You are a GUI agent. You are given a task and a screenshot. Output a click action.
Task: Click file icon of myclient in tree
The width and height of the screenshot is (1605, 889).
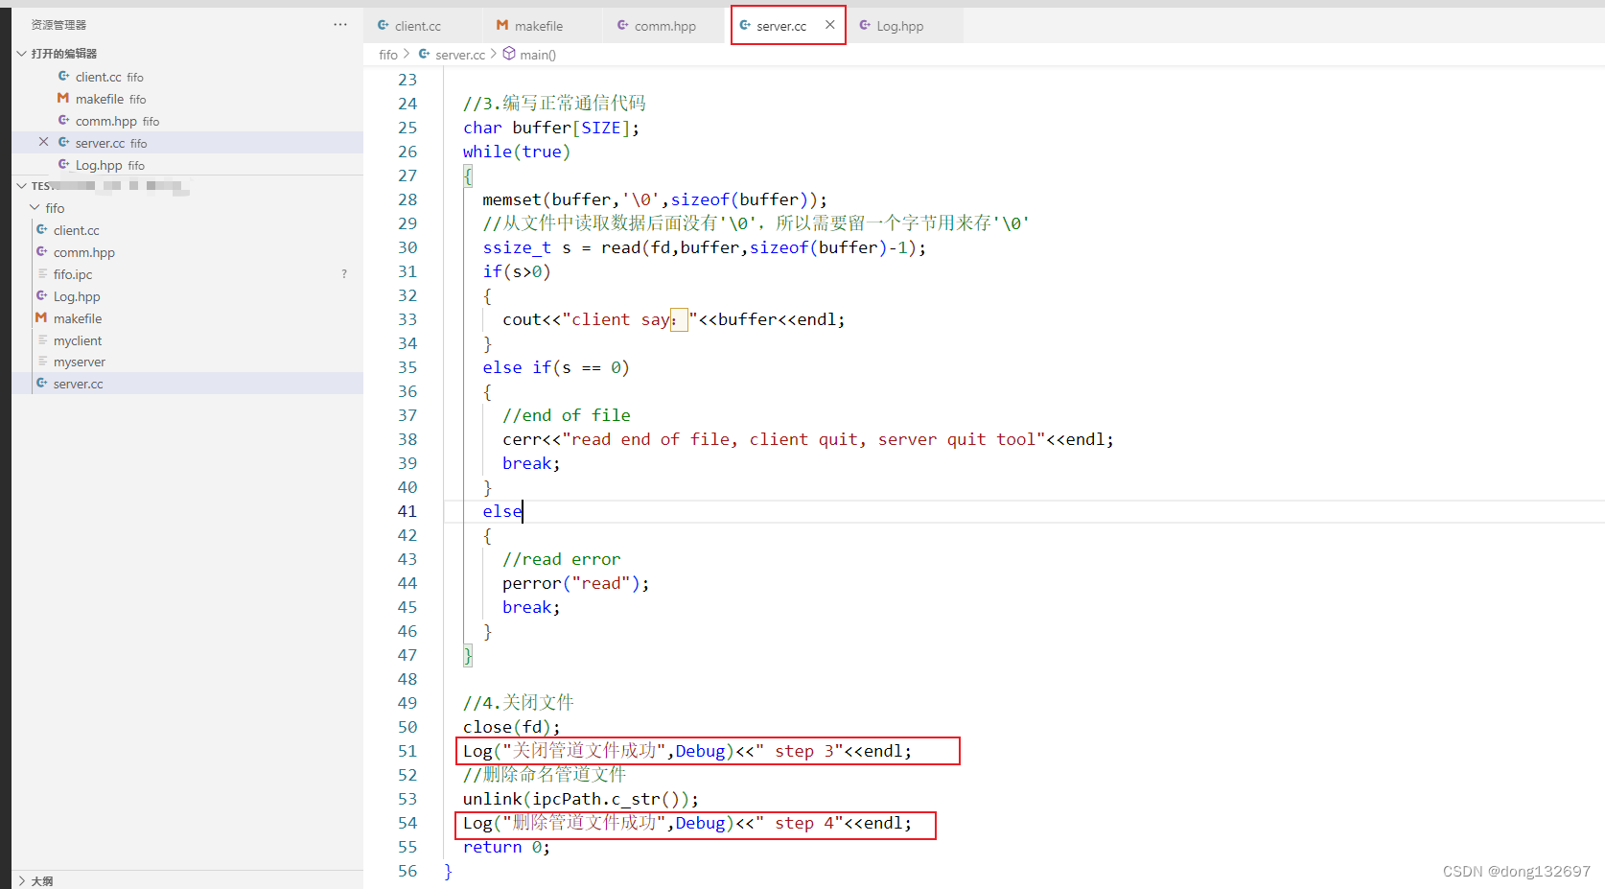(42, 339)
